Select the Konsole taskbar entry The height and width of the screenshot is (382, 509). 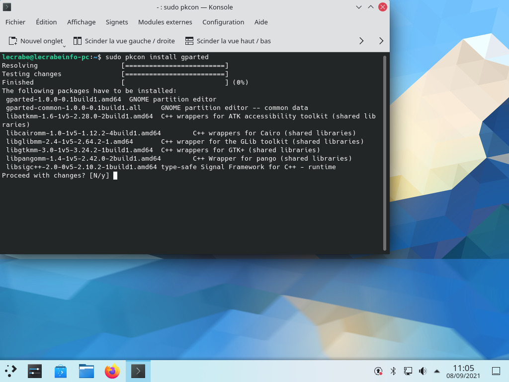[x=138, y=371]
